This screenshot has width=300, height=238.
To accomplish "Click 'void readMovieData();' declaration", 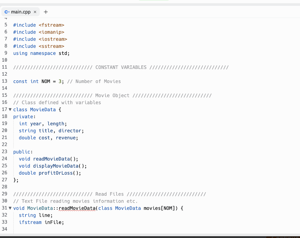I will (x=48, y=159).
